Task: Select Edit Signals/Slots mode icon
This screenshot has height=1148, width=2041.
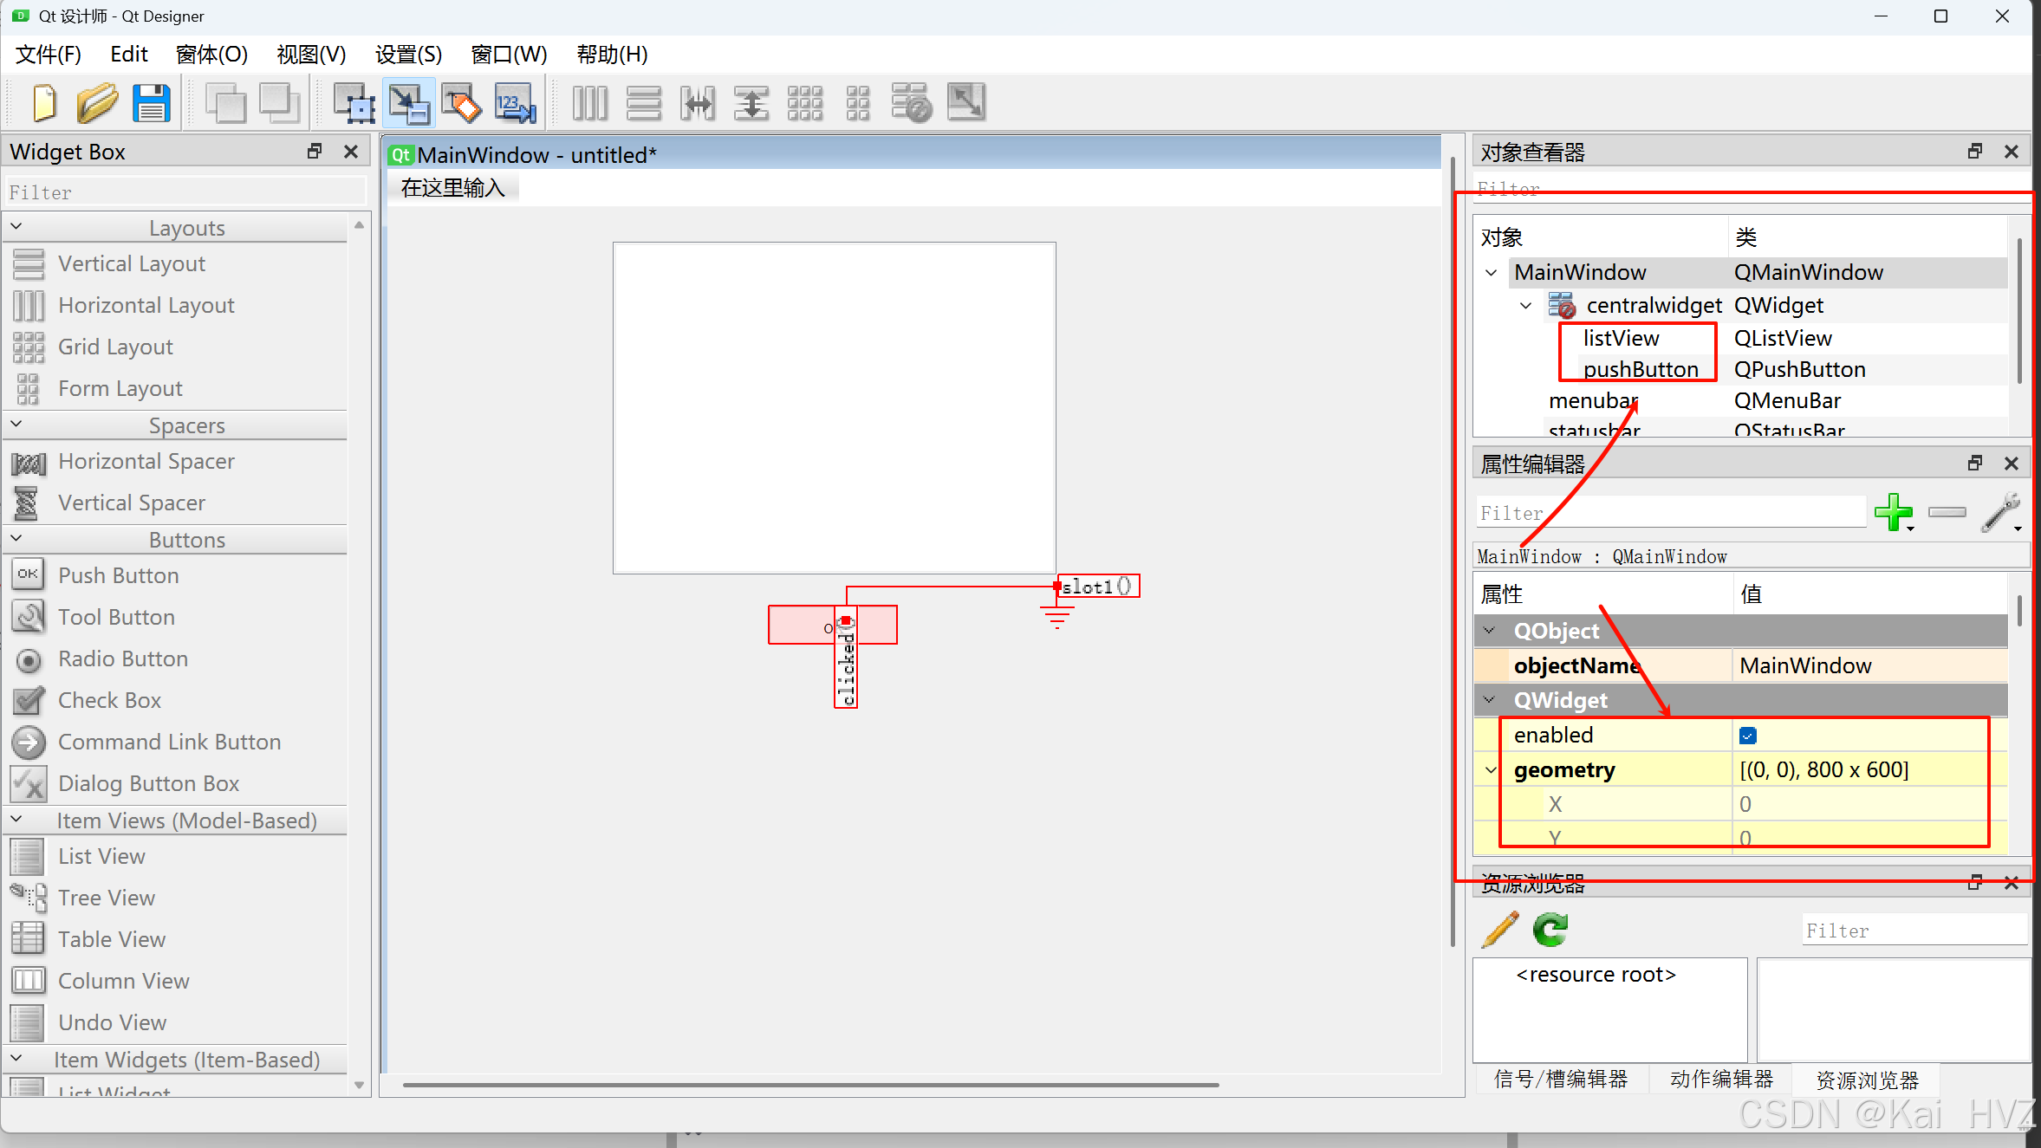Action: [x=409, y=103]
